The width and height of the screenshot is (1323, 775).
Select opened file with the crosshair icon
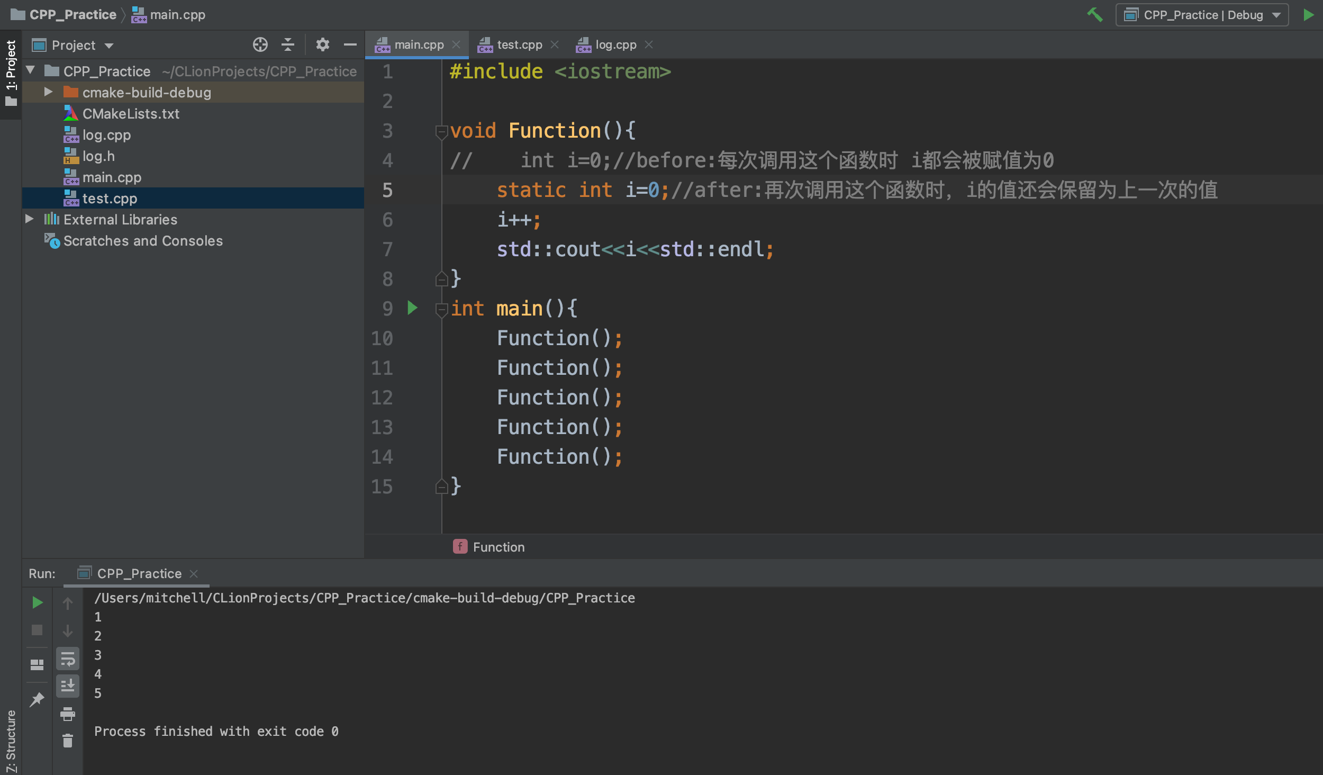pyautogui.click(x=260, y=44)
